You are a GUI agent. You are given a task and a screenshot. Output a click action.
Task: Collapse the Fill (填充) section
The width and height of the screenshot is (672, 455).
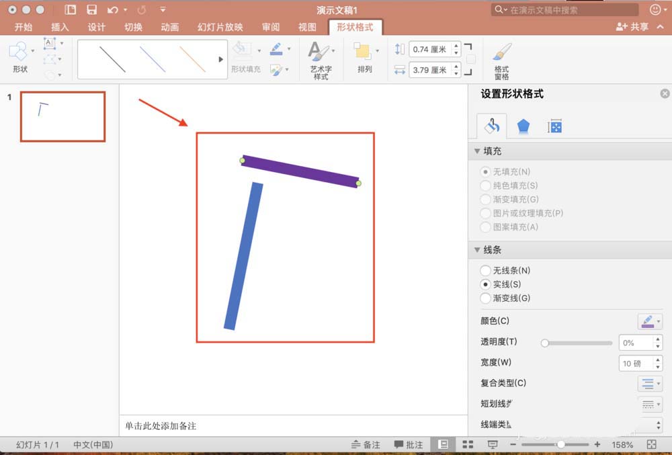tap(477, 151)
